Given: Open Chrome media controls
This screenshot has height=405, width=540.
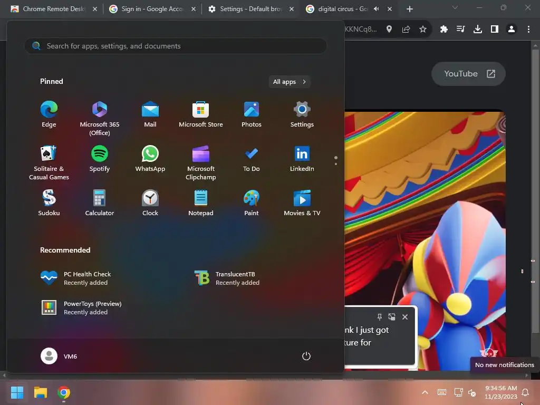Looking at the screenshot, I should (x=460, y=30).
